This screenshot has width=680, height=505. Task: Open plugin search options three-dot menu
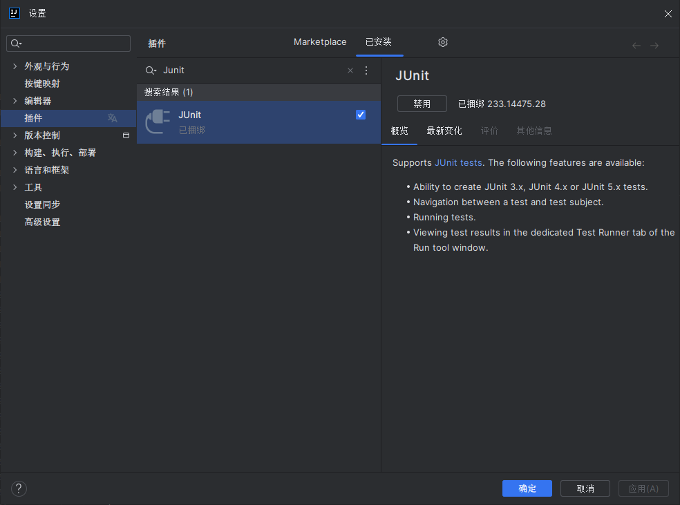point(366,70)
